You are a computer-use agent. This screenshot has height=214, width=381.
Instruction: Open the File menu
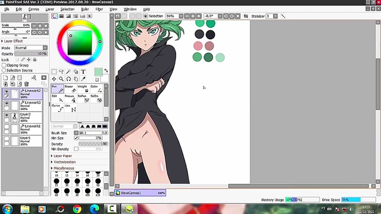point(7,10)
